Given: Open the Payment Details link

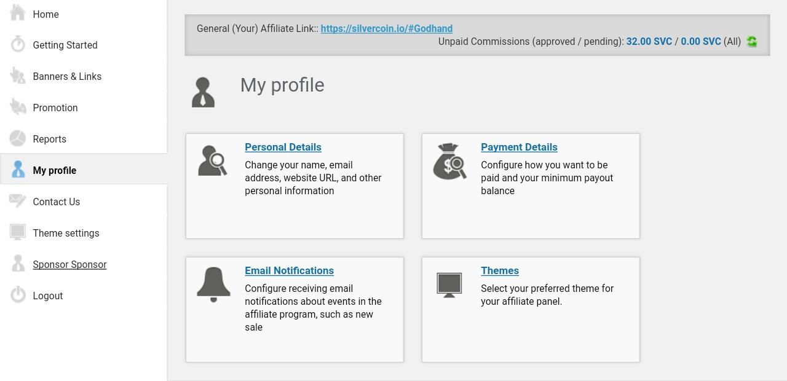Looking at the screenshot, I should tap(519, 147).
